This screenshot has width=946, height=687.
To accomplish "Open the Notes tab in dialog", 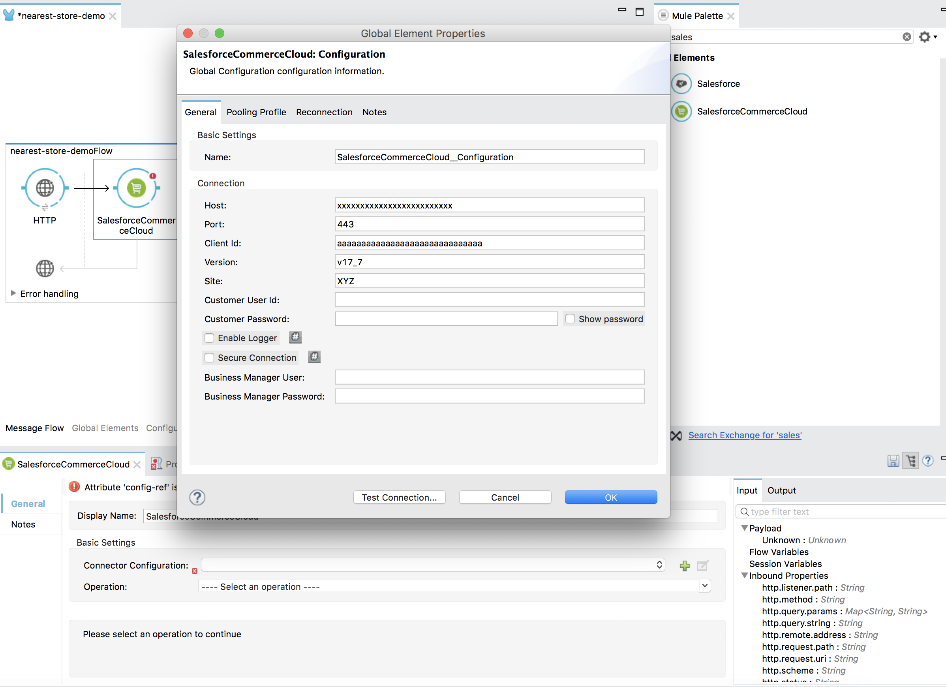I will pyautogui.click(x=374, y=112).
